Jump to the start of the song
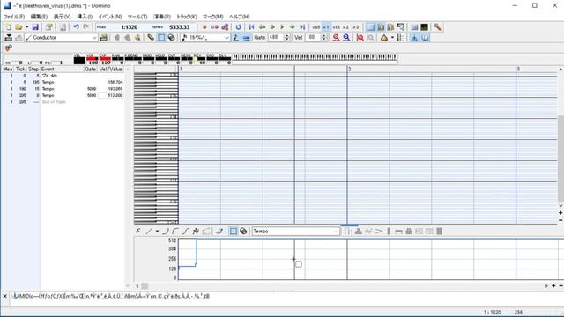The height and width of the screenshot is (317, 564). pos(252,27)
